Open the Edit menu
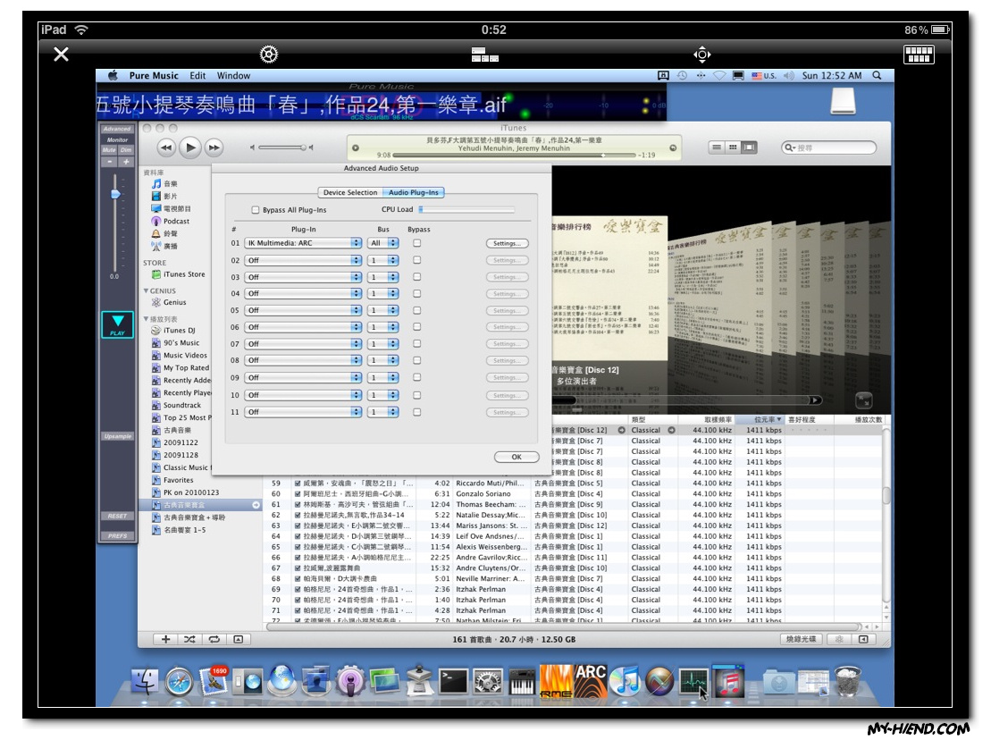The width and height of the screenshot is (991, 740). pyautogui.click(x=197, y=75)
